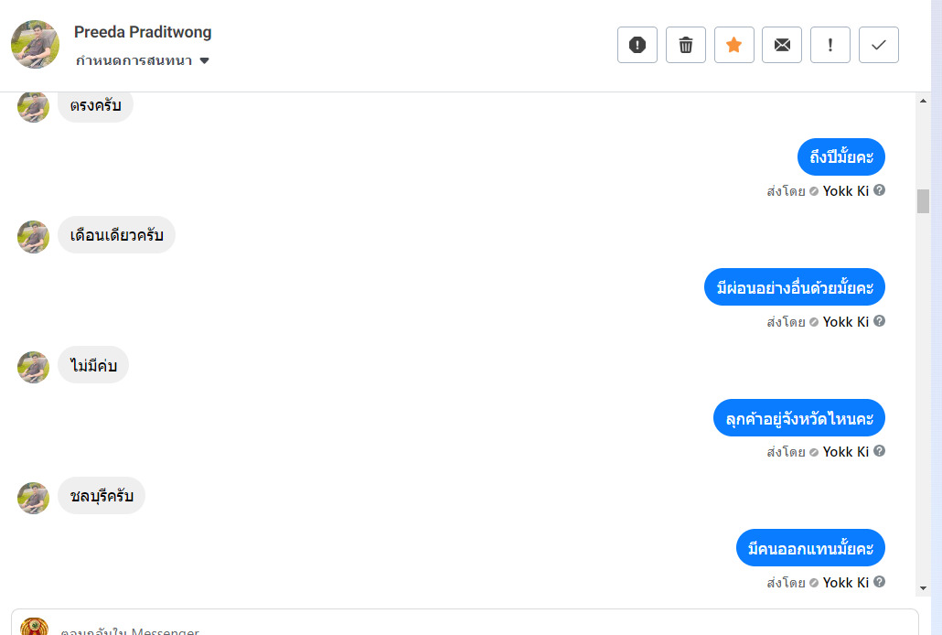The width and height of the screenshot is (942, 635).
Task: Mark conversation done with the checkmark
Action: [x=879, y=45]
